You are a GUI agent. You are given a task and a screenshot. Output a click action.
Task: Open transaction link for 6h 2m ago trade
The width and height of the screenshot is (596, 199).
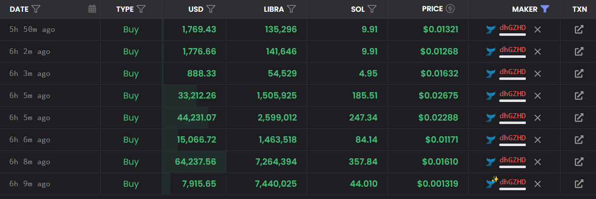point(579,51)
